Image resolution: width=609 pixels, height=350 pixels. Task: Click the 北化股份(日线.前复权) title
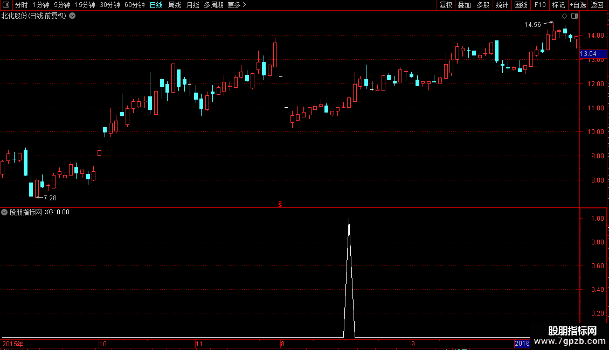click(34, 16)
